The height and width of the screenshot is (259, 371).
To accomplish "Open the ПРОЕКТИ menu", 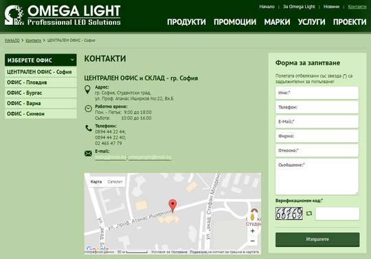I will tap(350, 22).
